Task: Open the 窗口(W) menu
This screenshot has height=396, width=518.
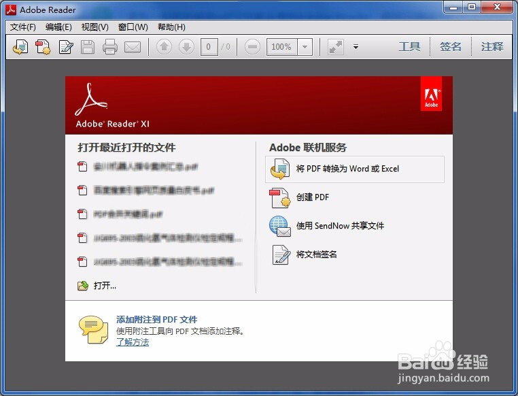Action: [x=133, y=27]
